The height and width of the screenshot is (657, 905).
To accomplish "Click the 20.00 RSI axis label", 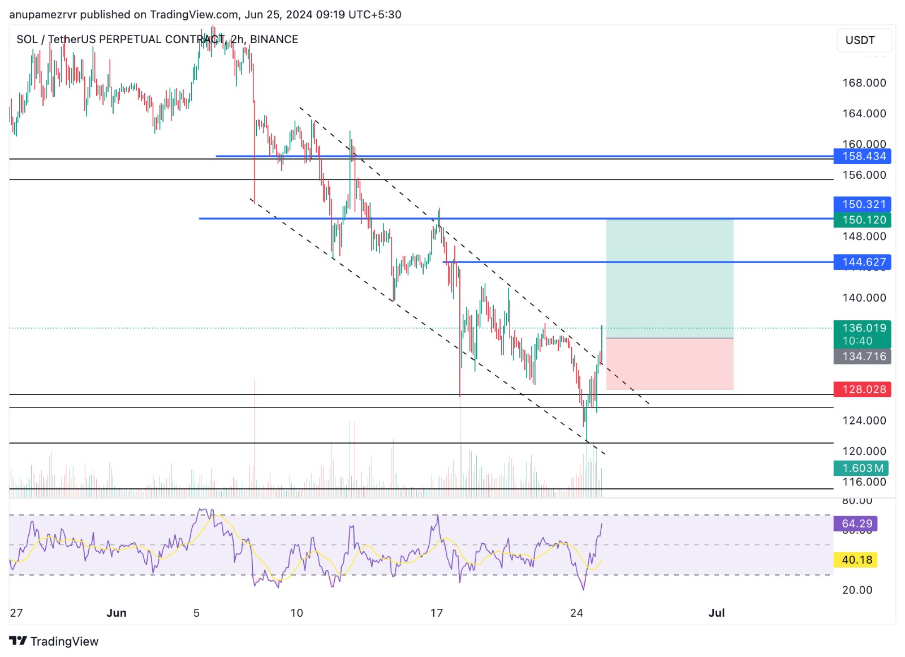I will [857, 590].
